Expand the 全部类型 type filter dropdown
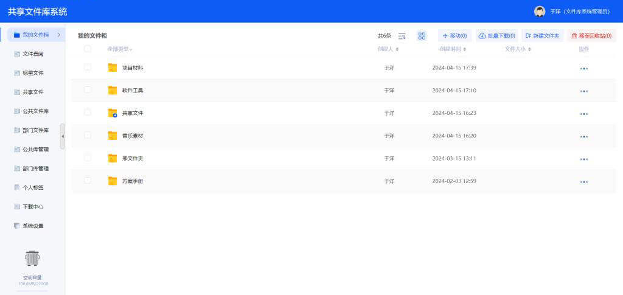This screenshot has width=623, height=295. click(120, 49)
